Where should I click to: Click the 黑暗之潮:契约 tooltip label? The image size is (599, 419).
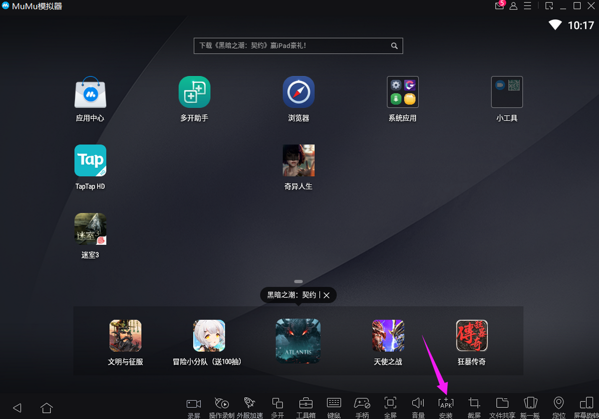[x=292, y=295]
